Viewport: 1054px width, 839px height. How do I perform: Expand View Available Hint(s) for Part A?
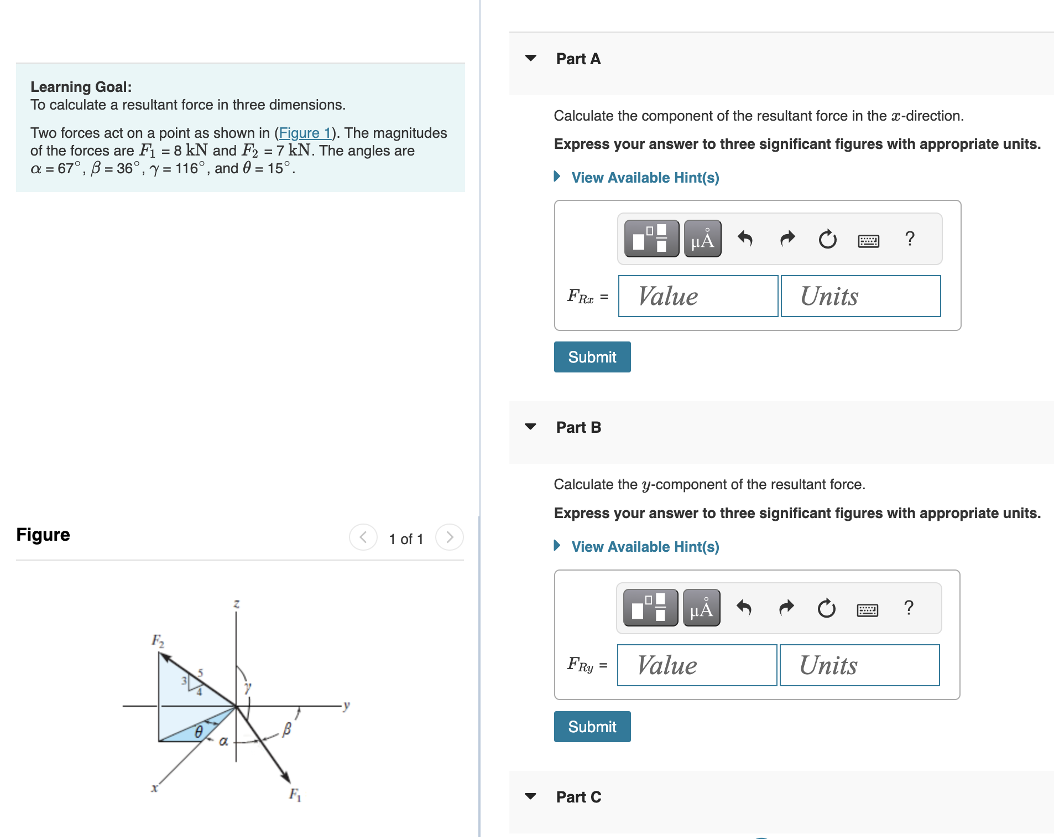[644, 177]
